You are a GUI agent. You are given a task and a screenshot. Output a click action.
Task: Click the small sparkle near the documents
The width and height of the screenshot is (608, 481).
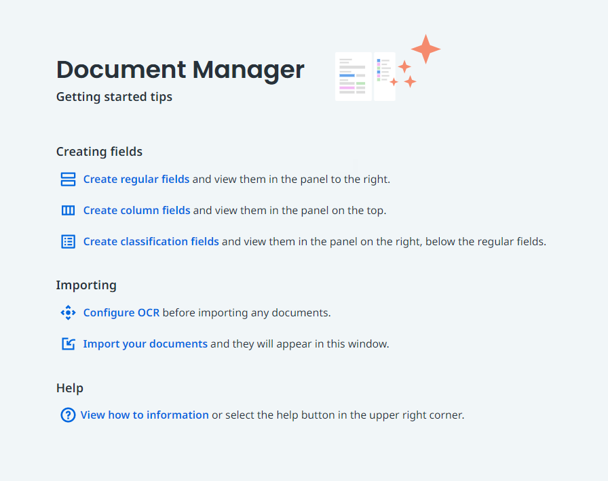point(403,68)
